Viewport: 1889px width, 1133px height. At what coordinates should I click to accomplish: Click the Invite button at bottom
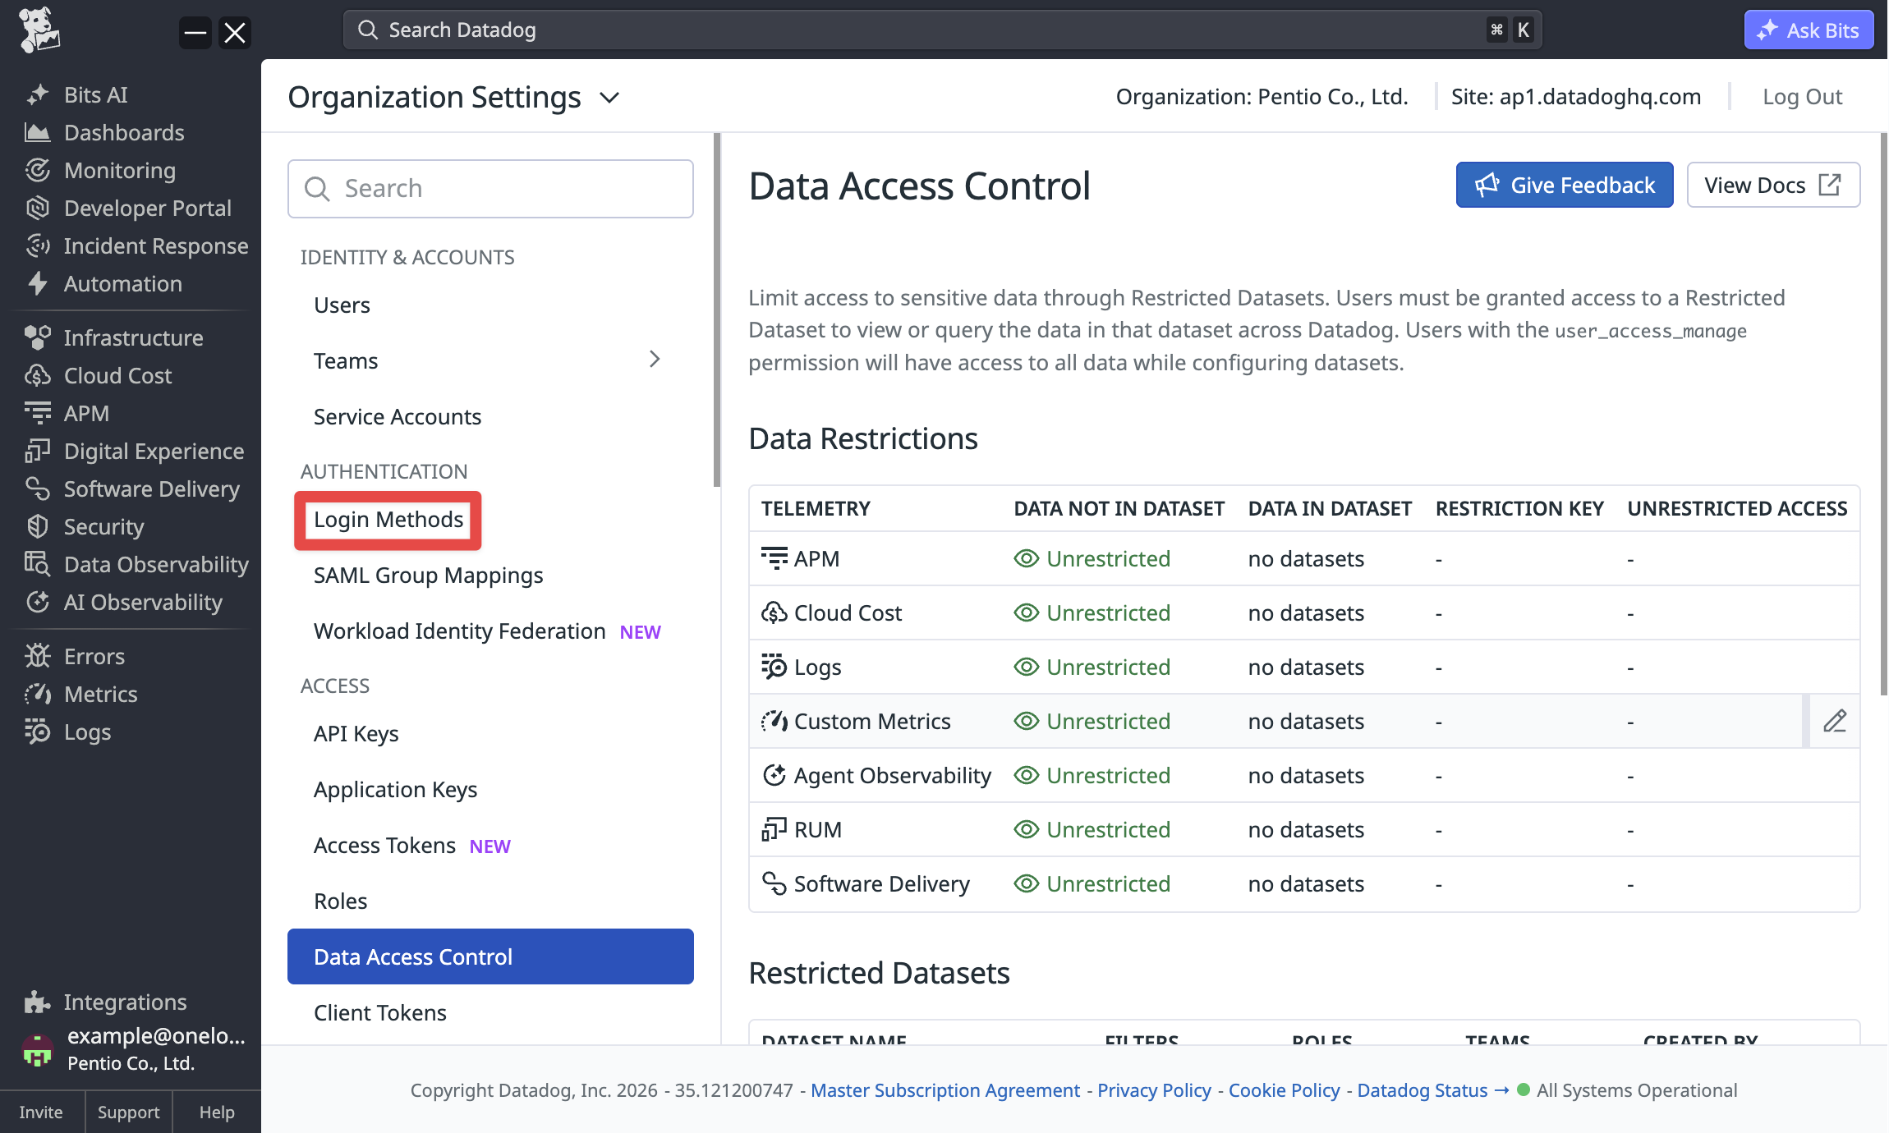coord(41,1112)
